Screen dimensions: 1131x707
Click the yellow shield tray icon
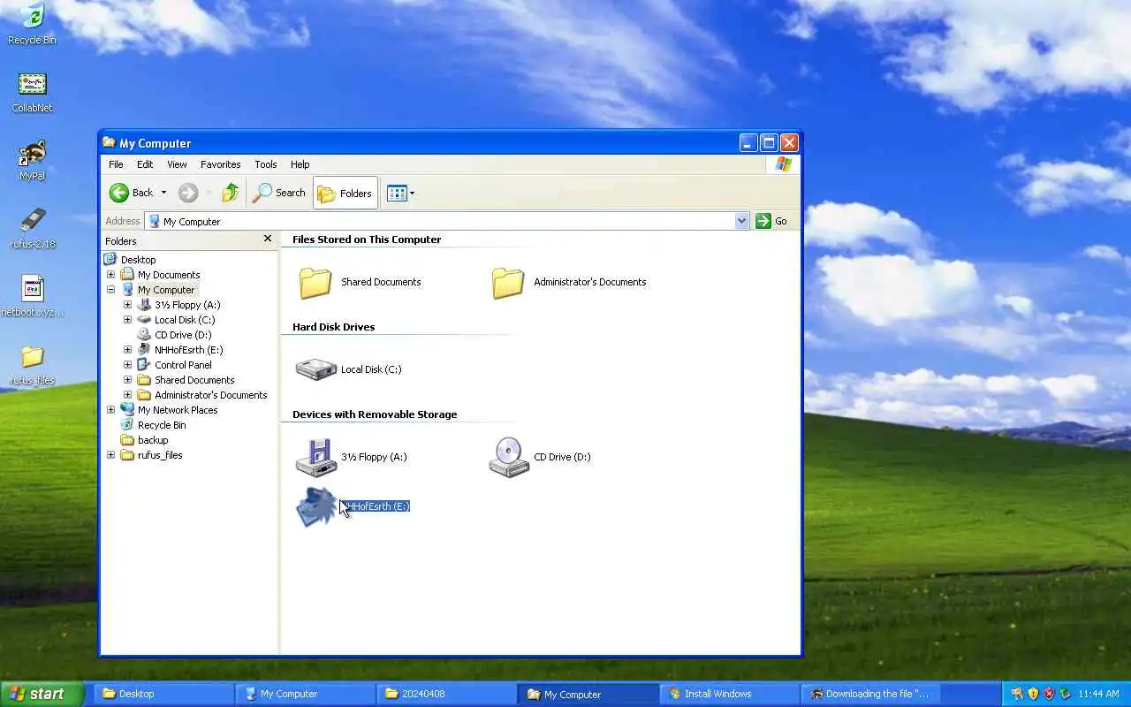[1033, 694]
